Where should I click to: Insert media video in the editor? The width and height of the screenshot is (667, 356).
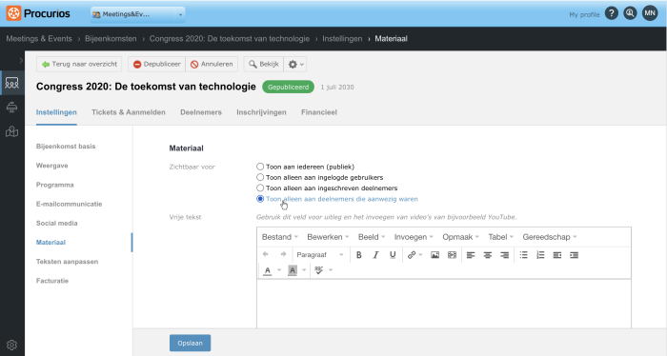(x=452, y=255)
